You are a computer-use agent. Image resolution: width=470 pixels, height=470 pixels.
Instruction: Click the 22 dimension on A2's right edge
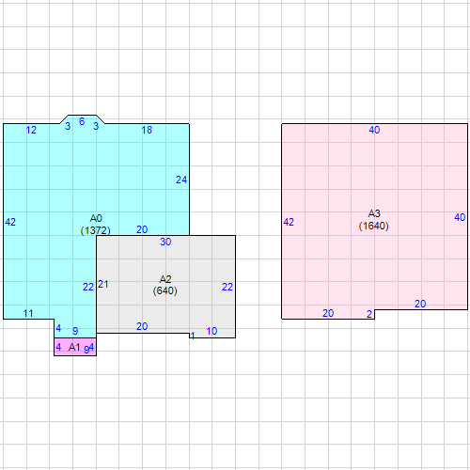(x=227, y=287)
